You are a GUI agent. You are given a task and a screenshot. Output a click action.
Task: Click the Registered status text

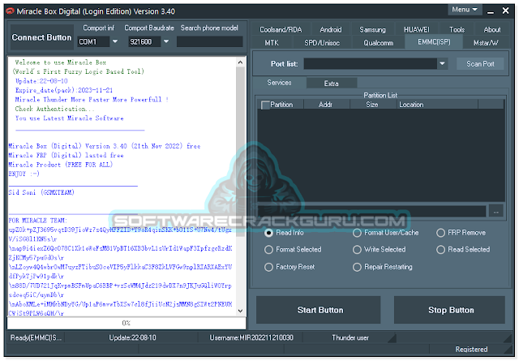pyautogui.click(x=471, y=350)
